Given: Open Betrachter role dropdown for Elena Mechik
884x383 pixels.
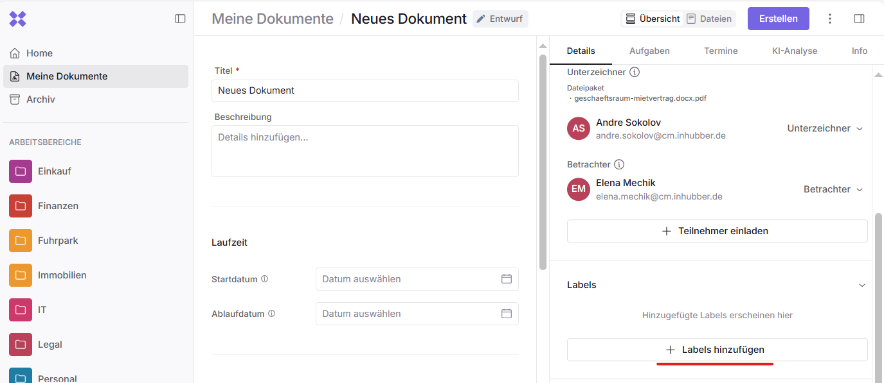Looking at the screenshot, I should pyautogui.click(x=833, y=189).
